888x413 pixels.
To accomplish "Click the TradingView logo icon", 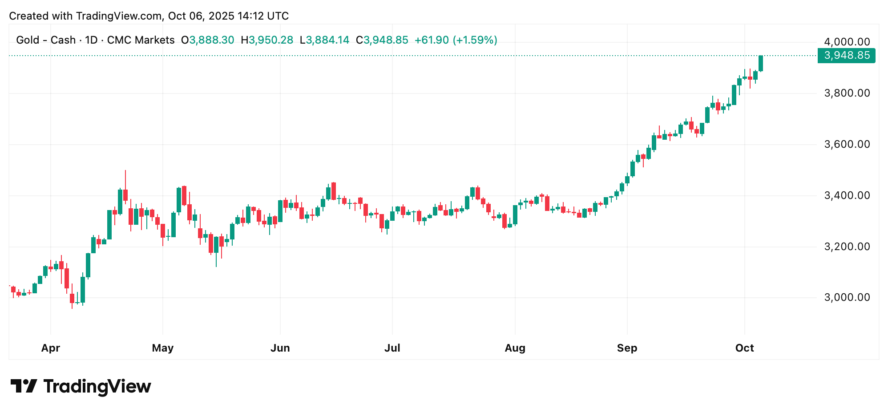I will (x=24, y=386).
